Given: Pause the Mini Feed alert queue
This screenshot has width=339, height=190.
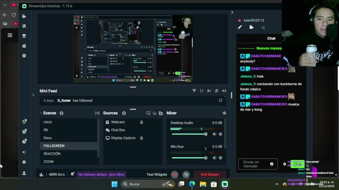Looking at the screenshot, I should [201, 91].
